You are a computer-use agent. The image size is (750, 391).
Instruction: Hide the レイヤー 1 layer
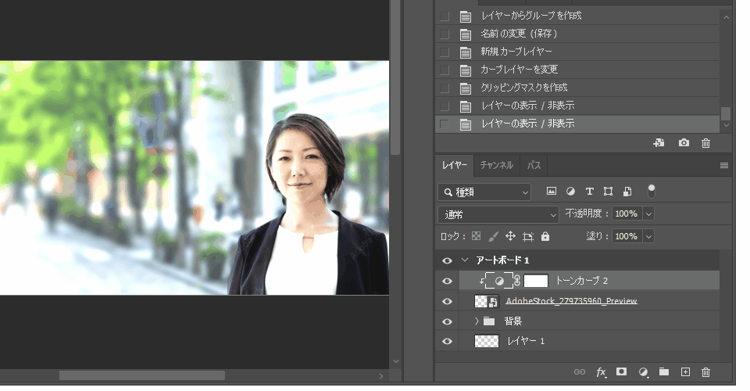447,341
